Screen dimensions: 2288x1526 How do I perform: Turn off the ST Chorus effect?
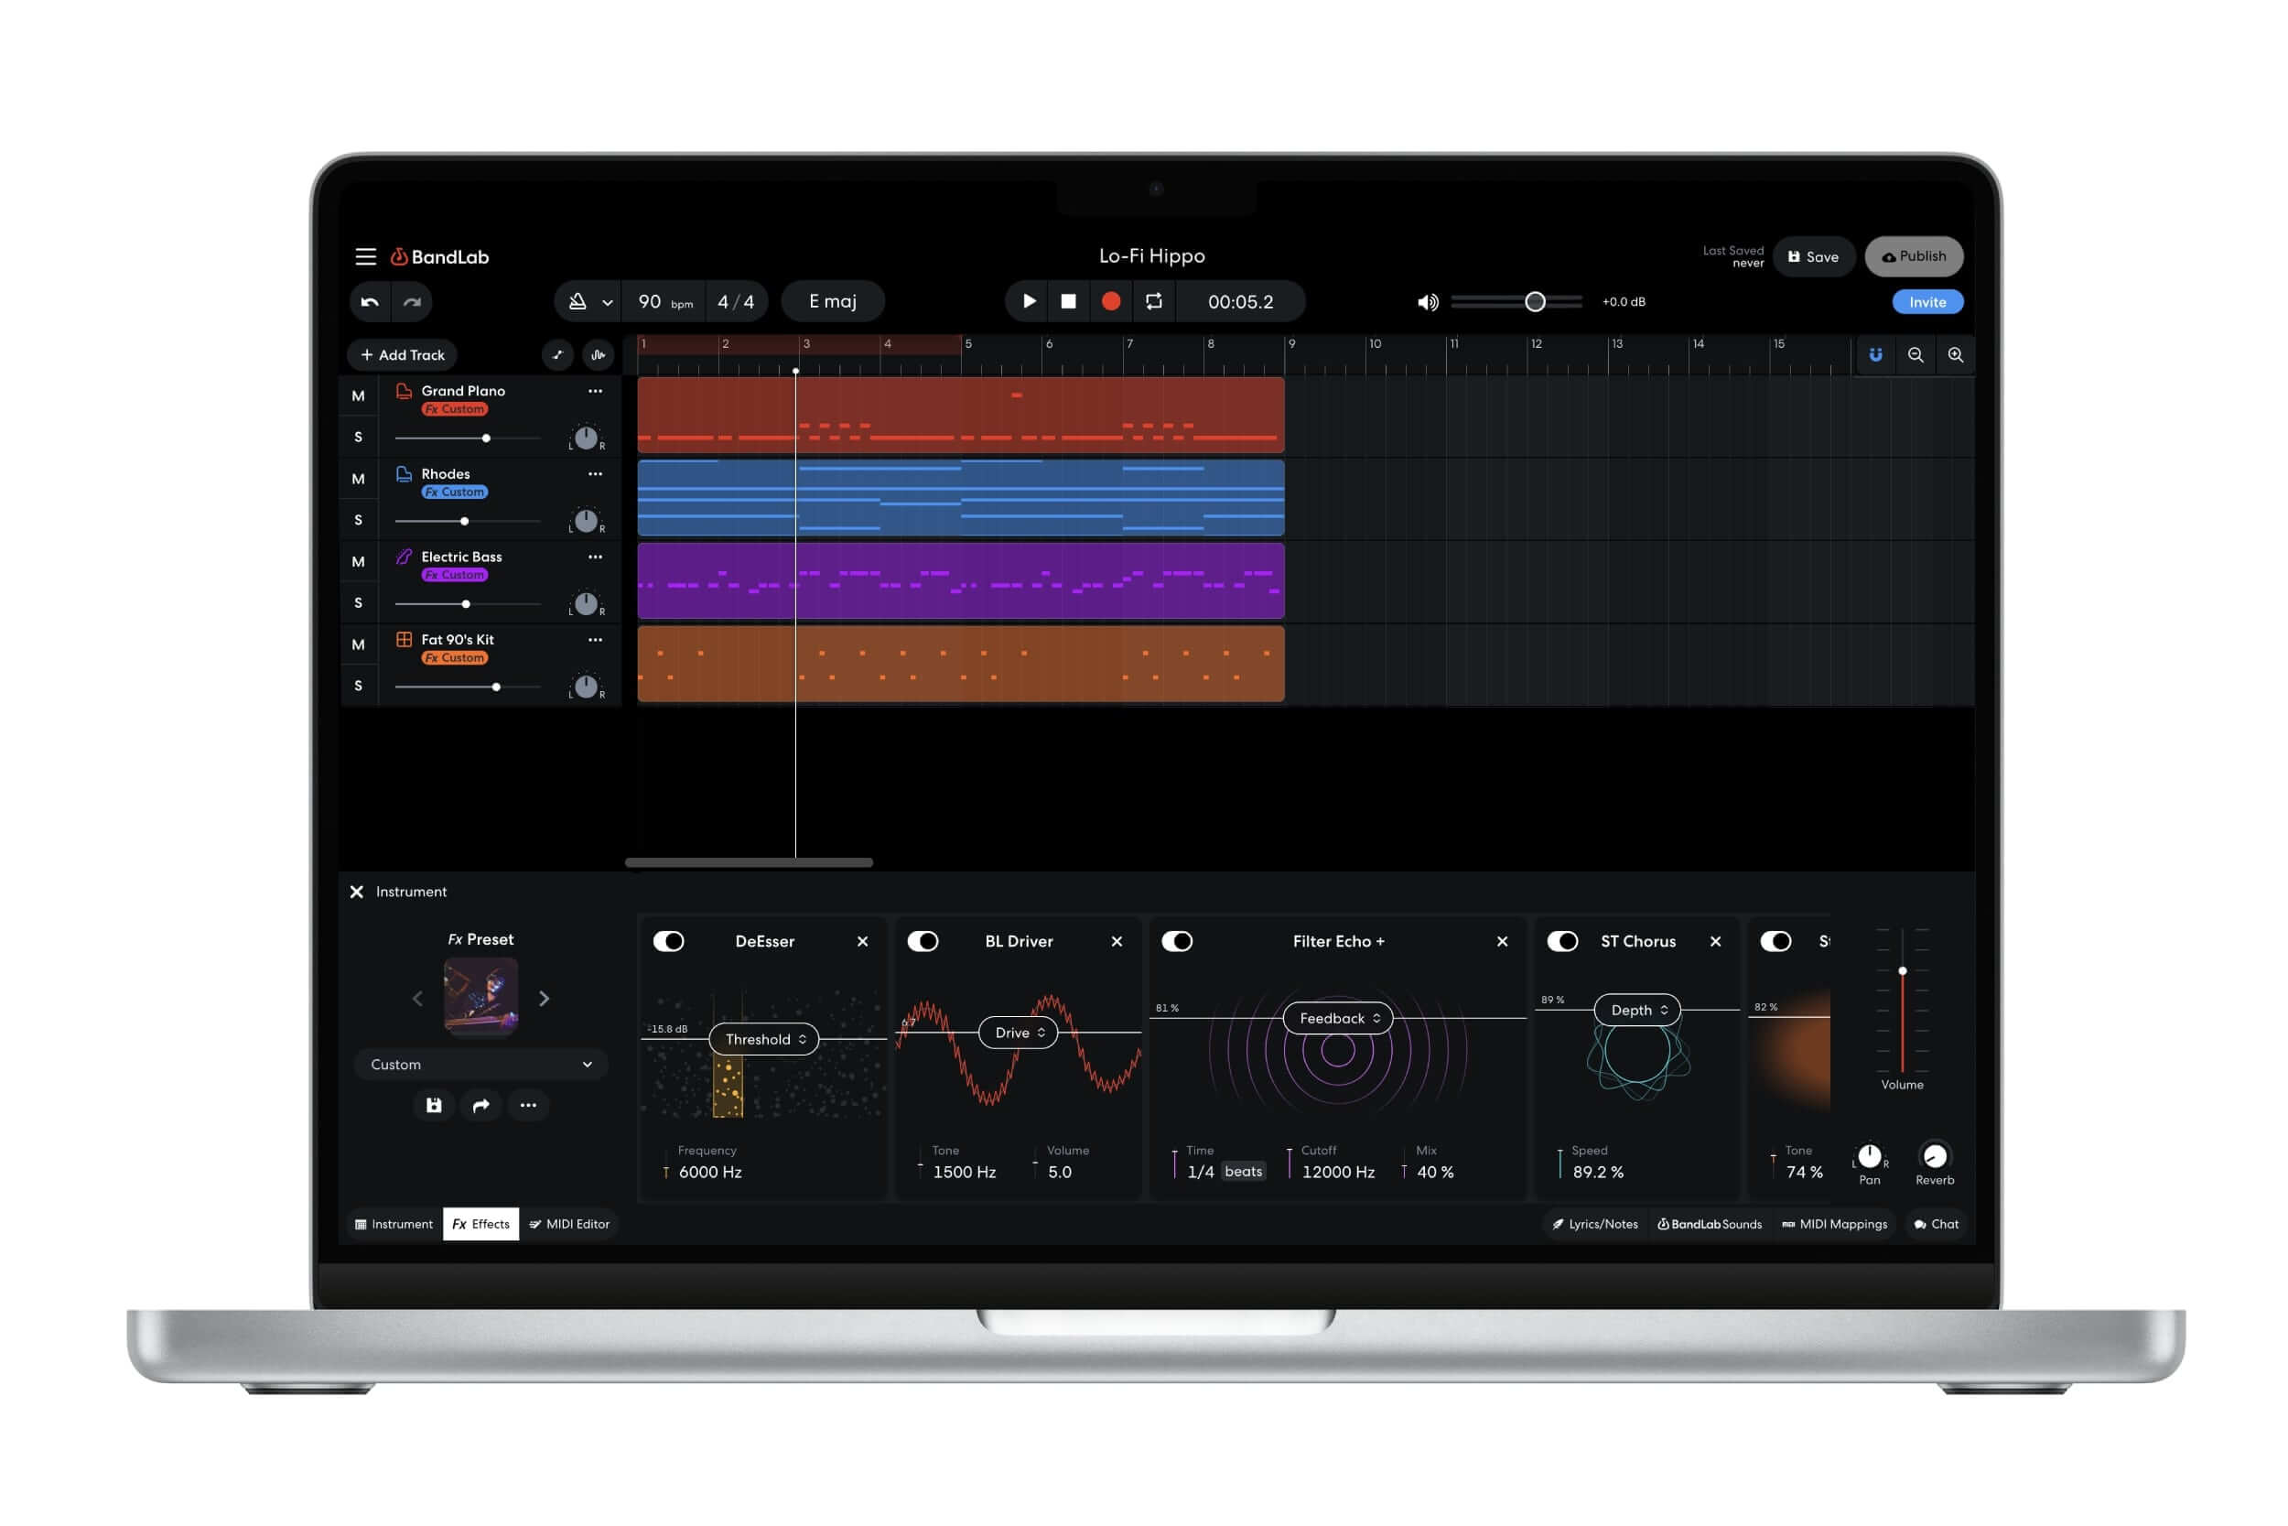(1562, 941)
